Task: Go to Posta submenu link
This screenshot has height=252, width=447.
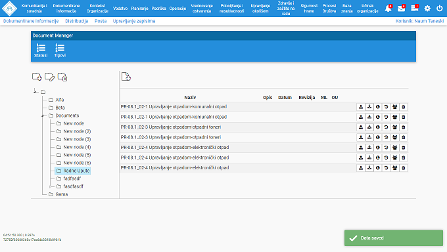Action: pos(101,21)
